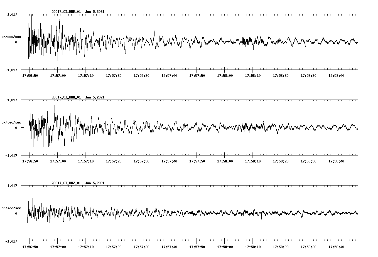Click the 17:57:30 time label under the HNN plot
This screenshot has height=257, width=378.
tap(141, 161)
